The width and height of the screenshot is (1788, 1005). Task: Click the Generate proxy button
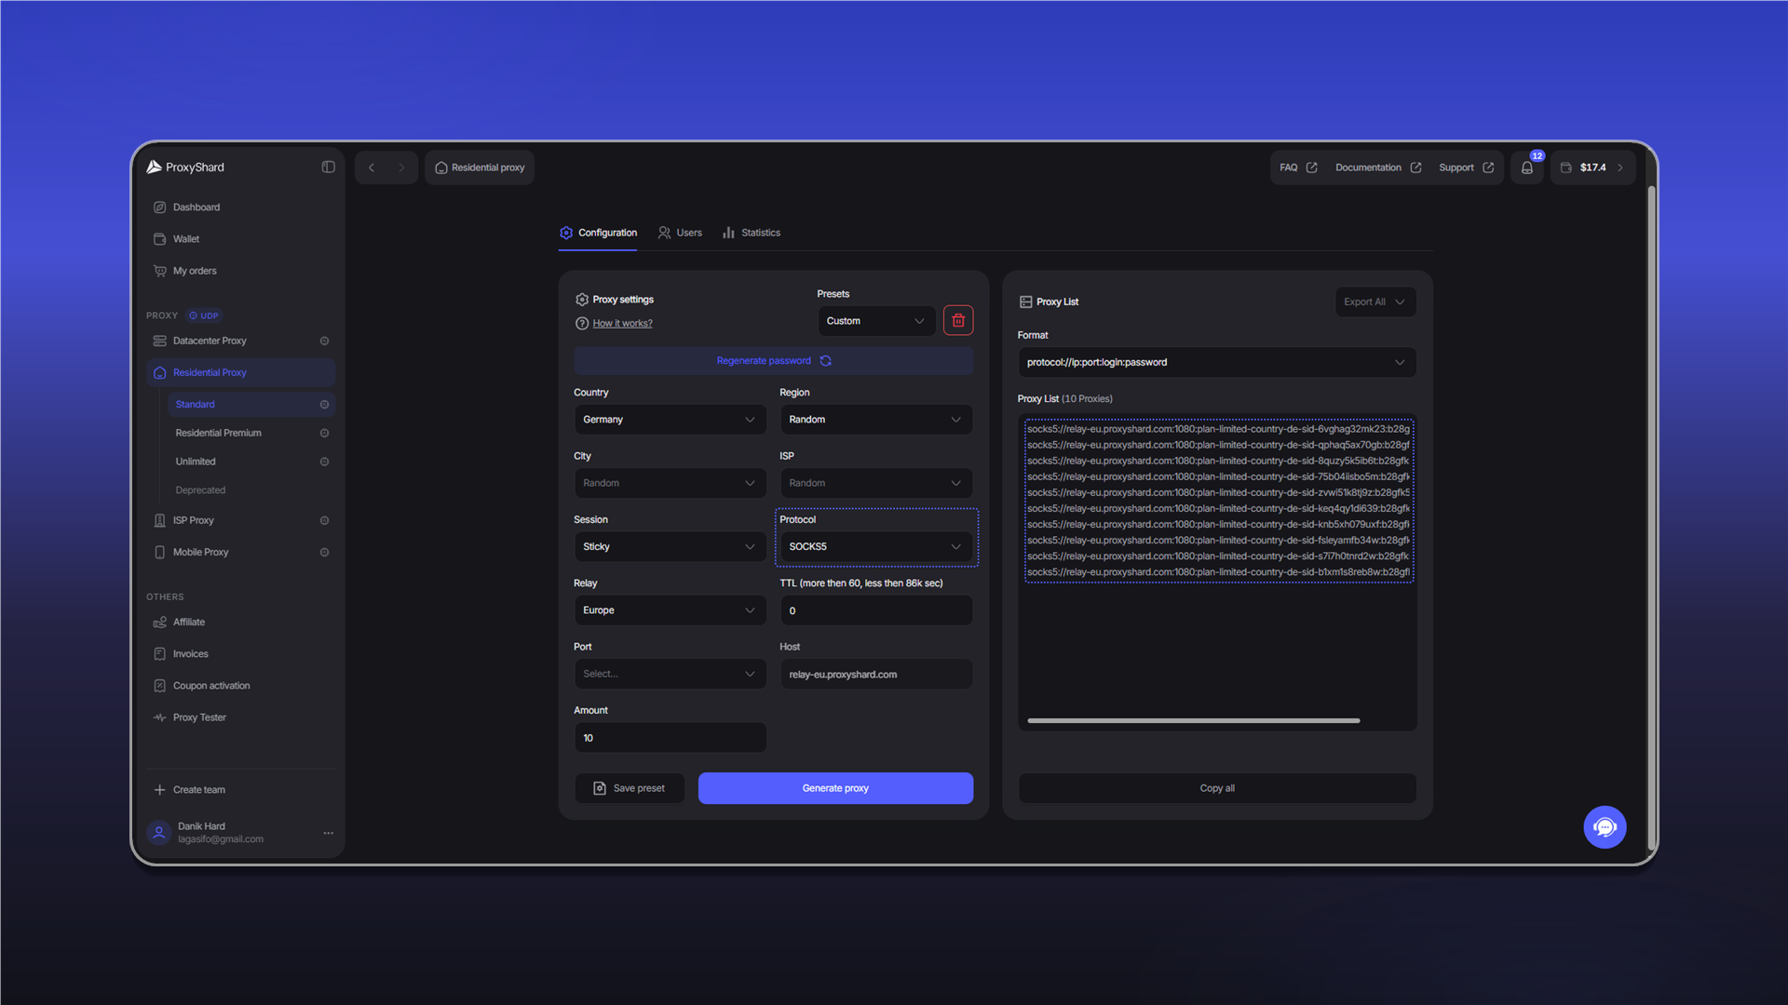point(835,788)
